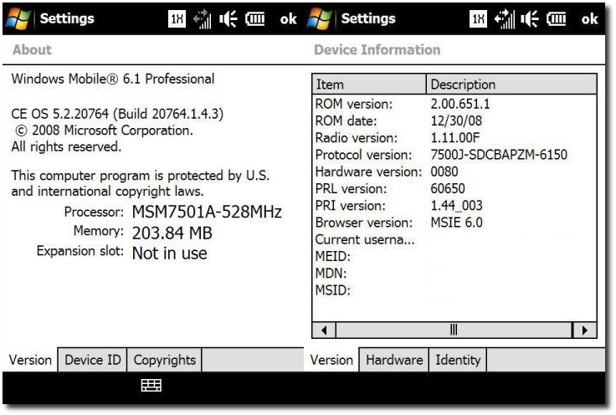616x415 pixels.
Task: Click the value 60650
Action: coord(448,188)
